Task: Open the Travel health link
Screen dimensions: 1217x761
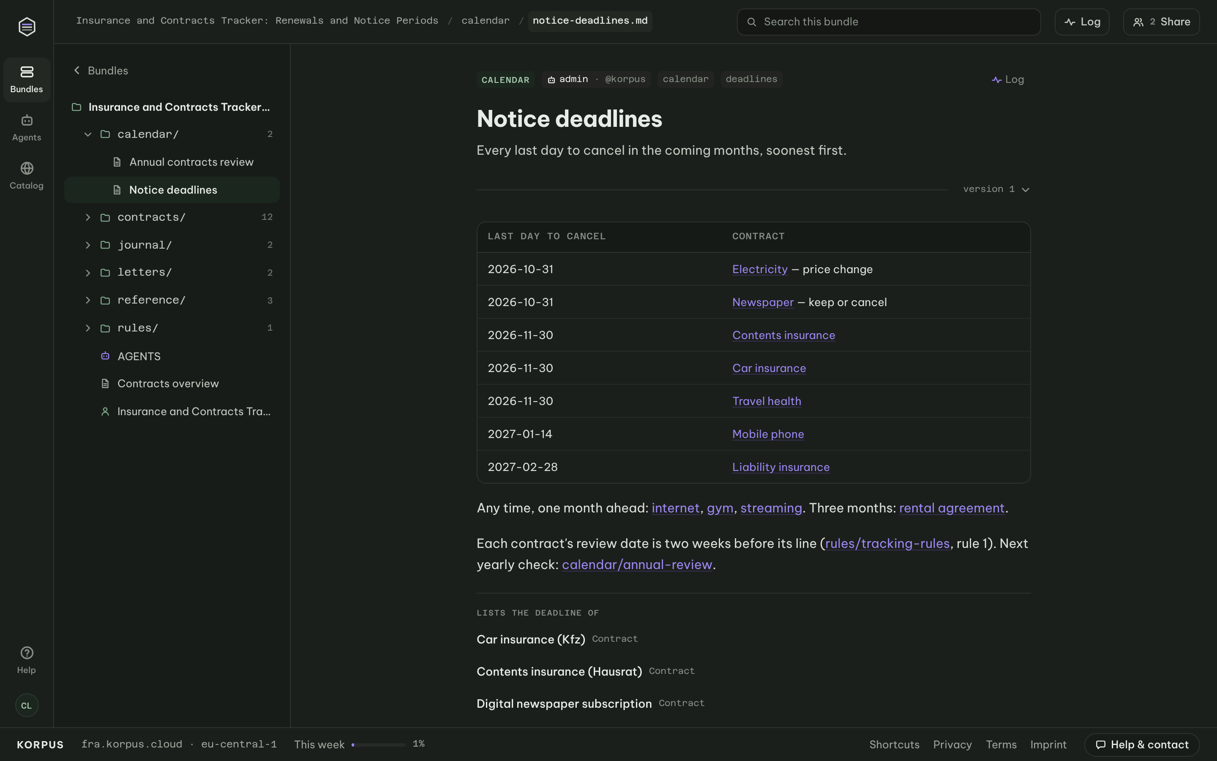Action: point(767,401)
